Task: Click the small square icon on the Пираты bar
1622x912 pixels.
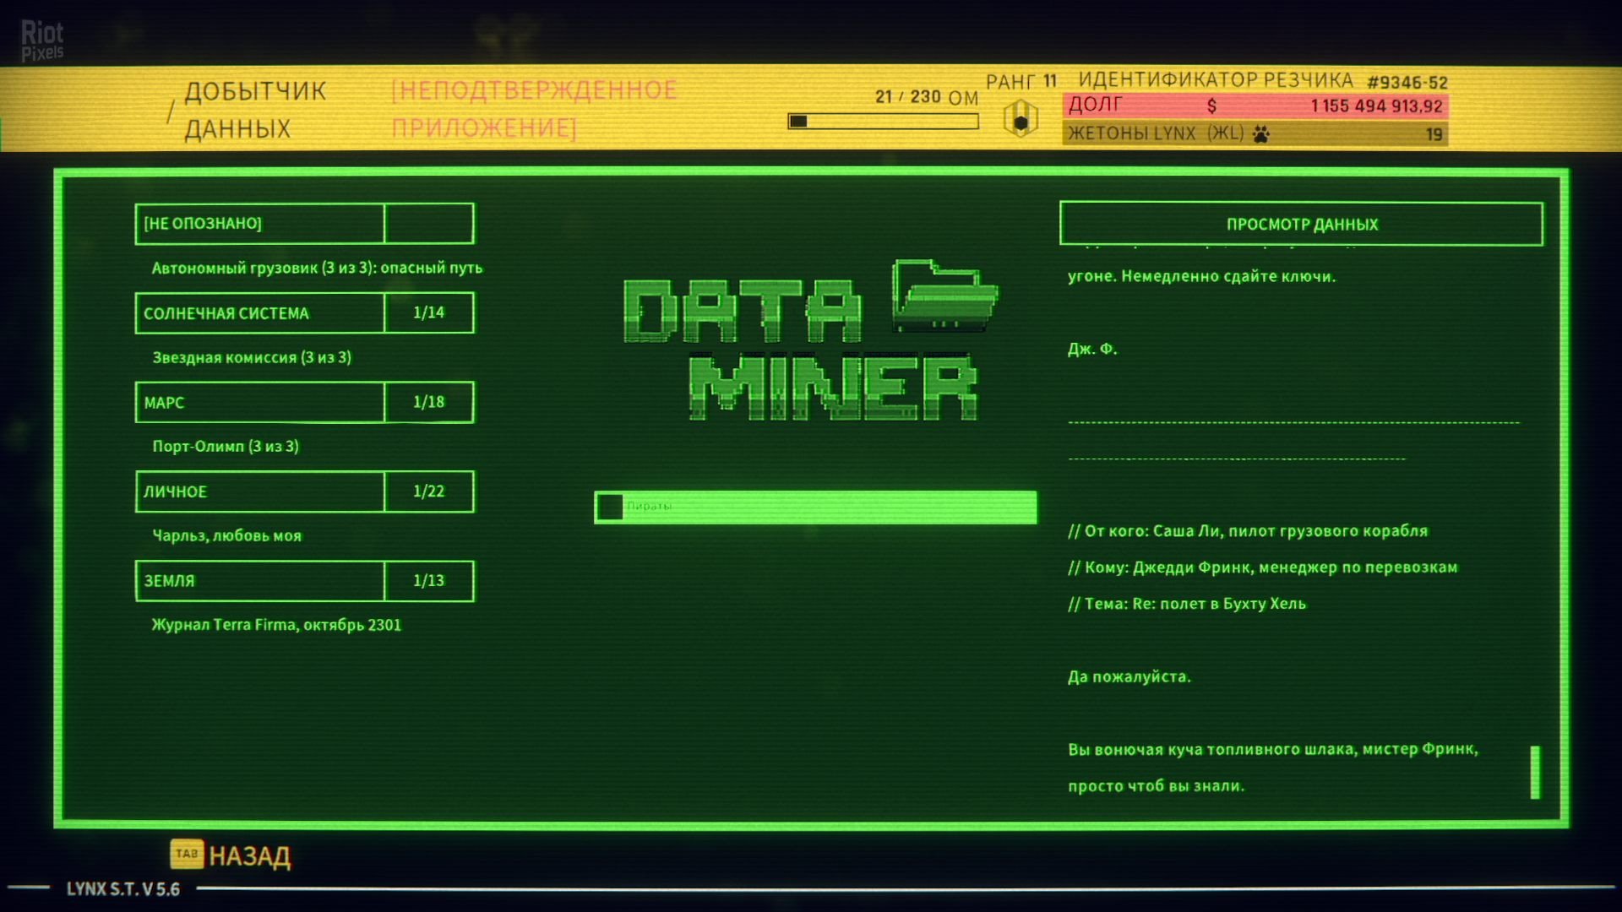Action: tap(609, 507)
